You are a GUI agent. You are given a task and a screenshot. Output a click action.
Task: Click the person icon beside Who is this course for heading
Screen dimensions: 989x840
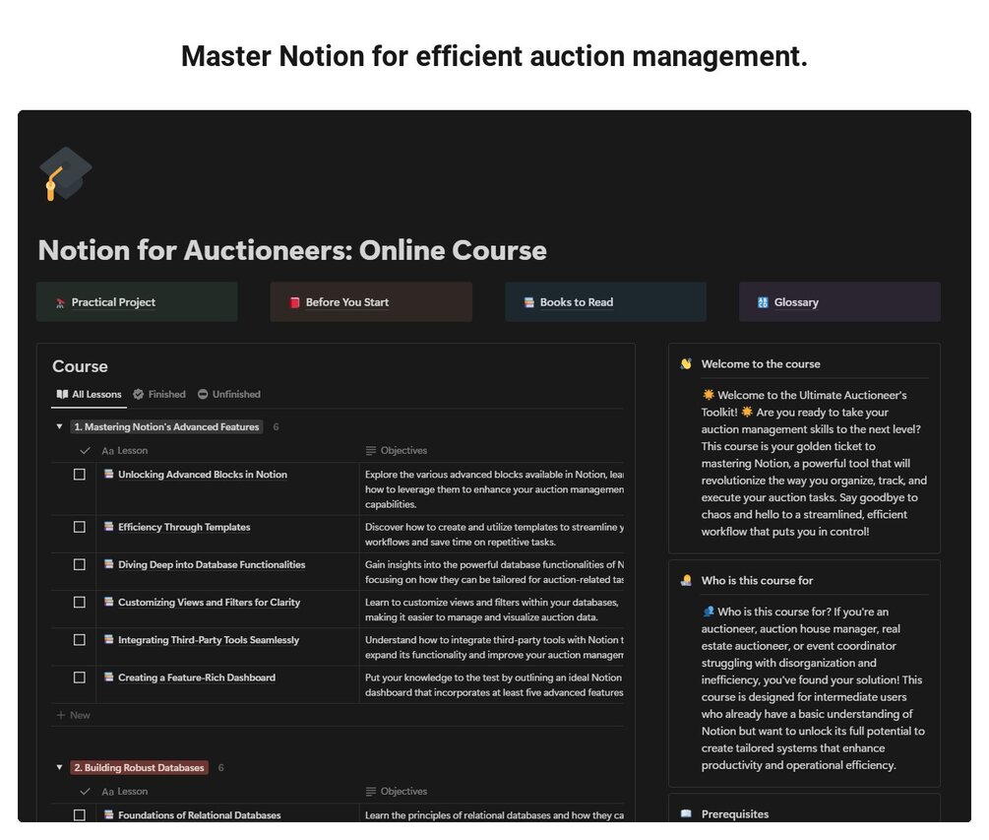[x=686, y=581]
